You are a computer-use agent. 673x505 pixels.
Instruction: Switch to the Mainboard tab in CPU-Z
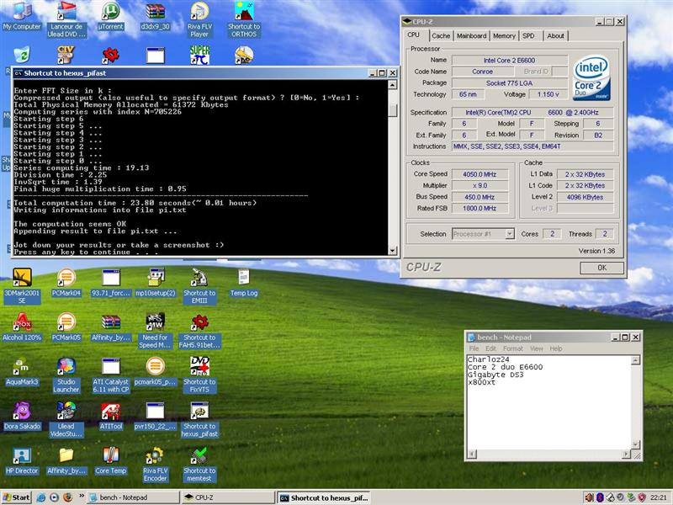pyautogui.click(x=471, y=36)
